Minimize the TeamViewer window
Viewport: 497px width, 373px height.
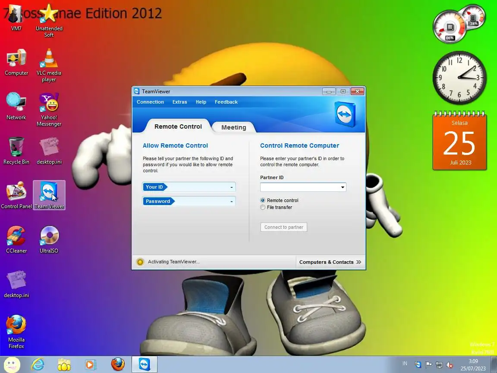coord(329,92)
